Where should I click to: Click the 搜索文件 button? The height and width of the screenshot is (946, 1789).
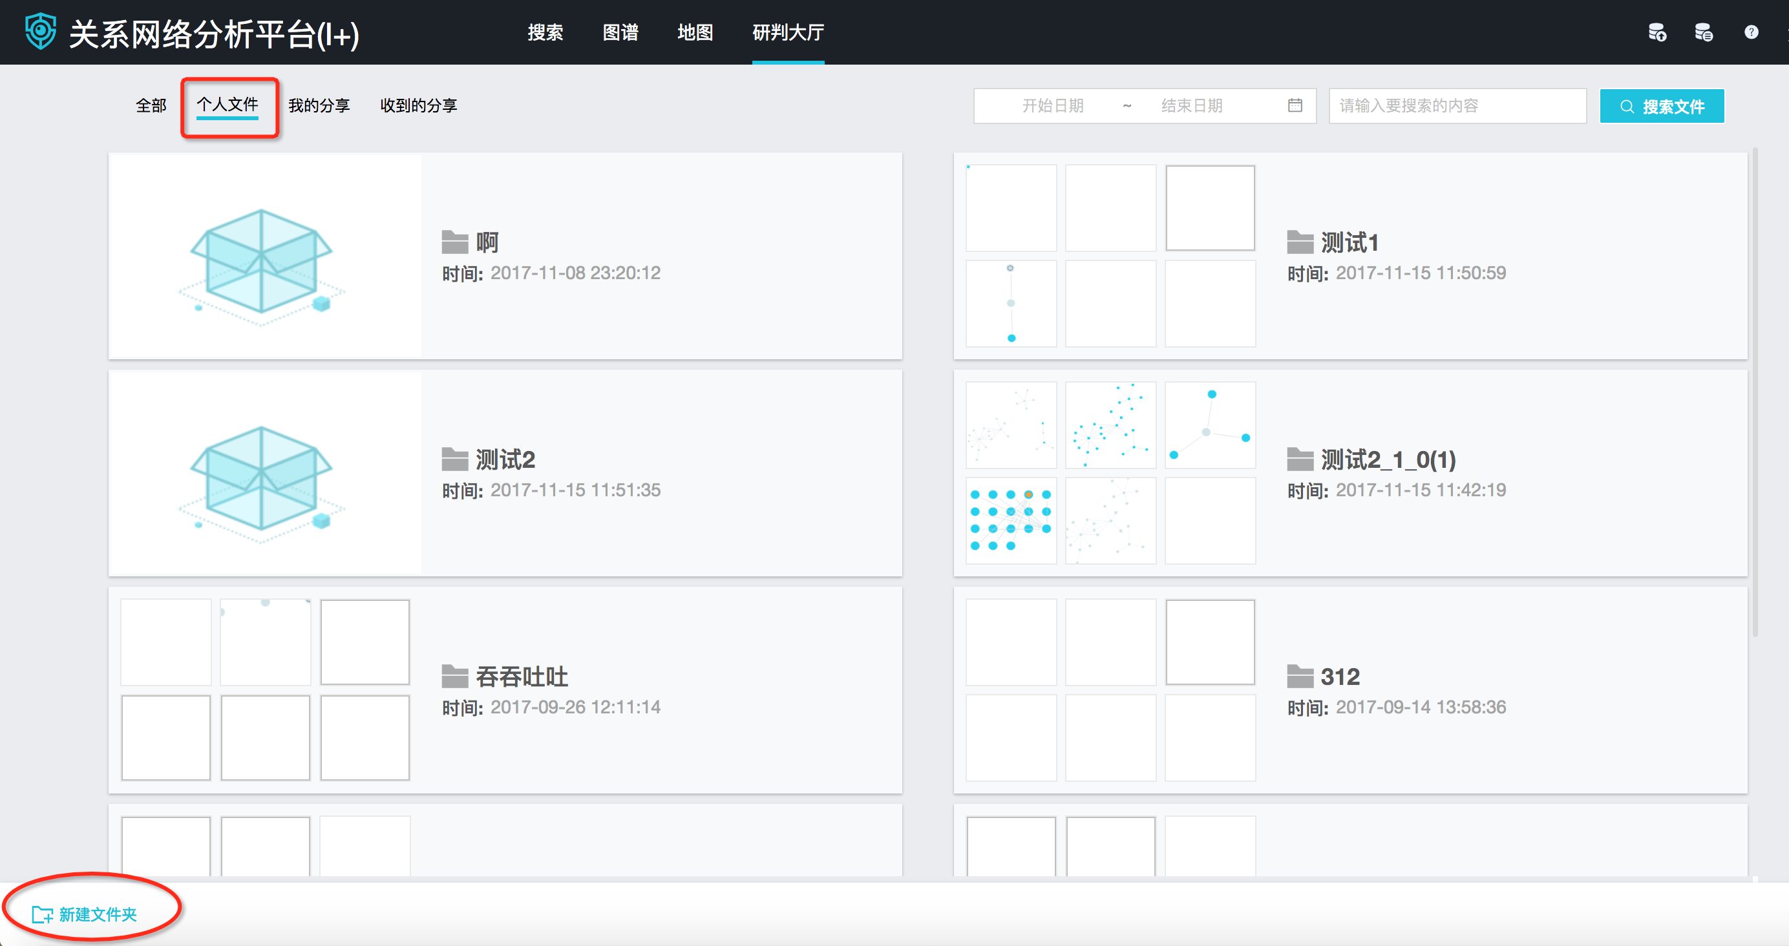click(x=1662, y=106)
